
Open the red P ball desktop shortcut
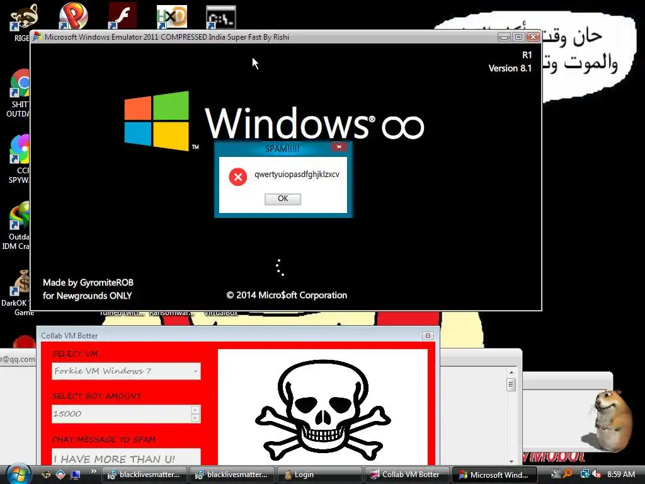click(73, 16)
